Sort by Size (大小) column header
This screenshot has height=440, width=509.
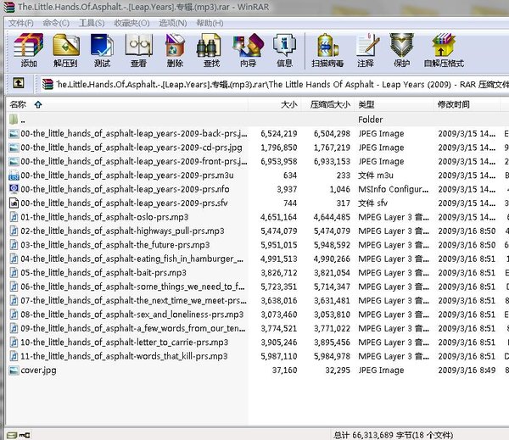pos(275,104)
